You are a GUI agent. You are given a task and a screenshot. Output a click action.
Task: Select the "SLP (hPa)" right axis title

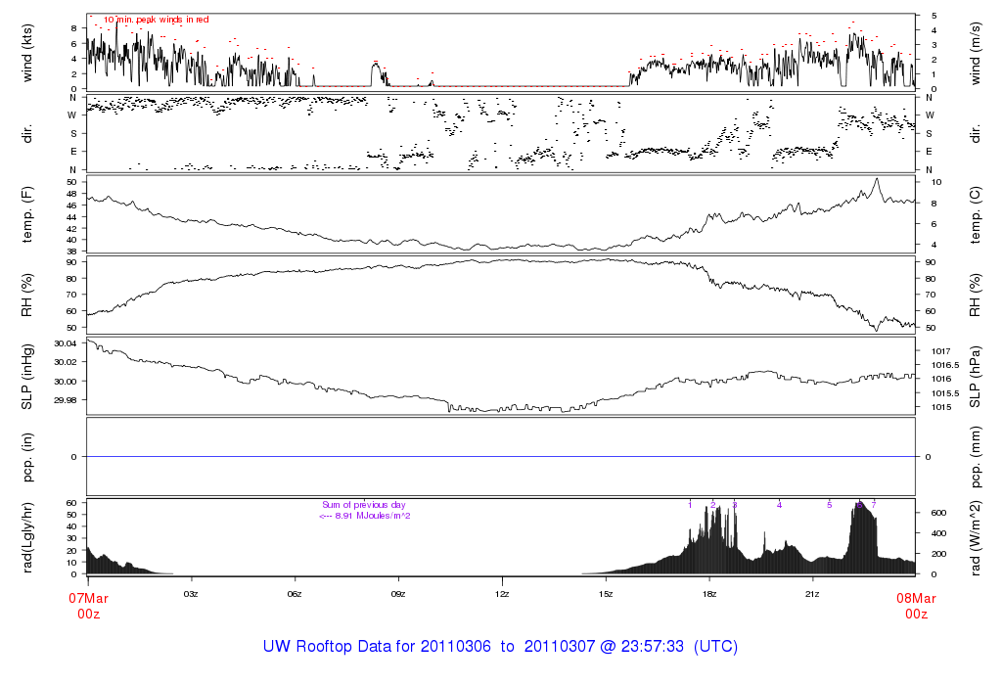pos(975,376)
